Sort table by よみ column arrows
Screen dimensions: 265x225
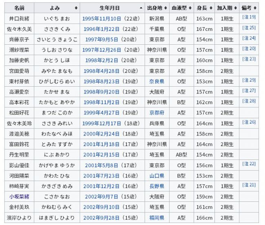click(x=76, y=8)
